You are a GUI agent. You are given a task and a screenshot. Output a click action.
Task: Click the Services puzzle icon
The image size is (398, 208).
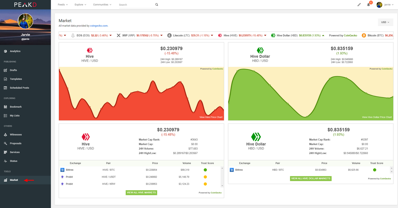[5, 152]
